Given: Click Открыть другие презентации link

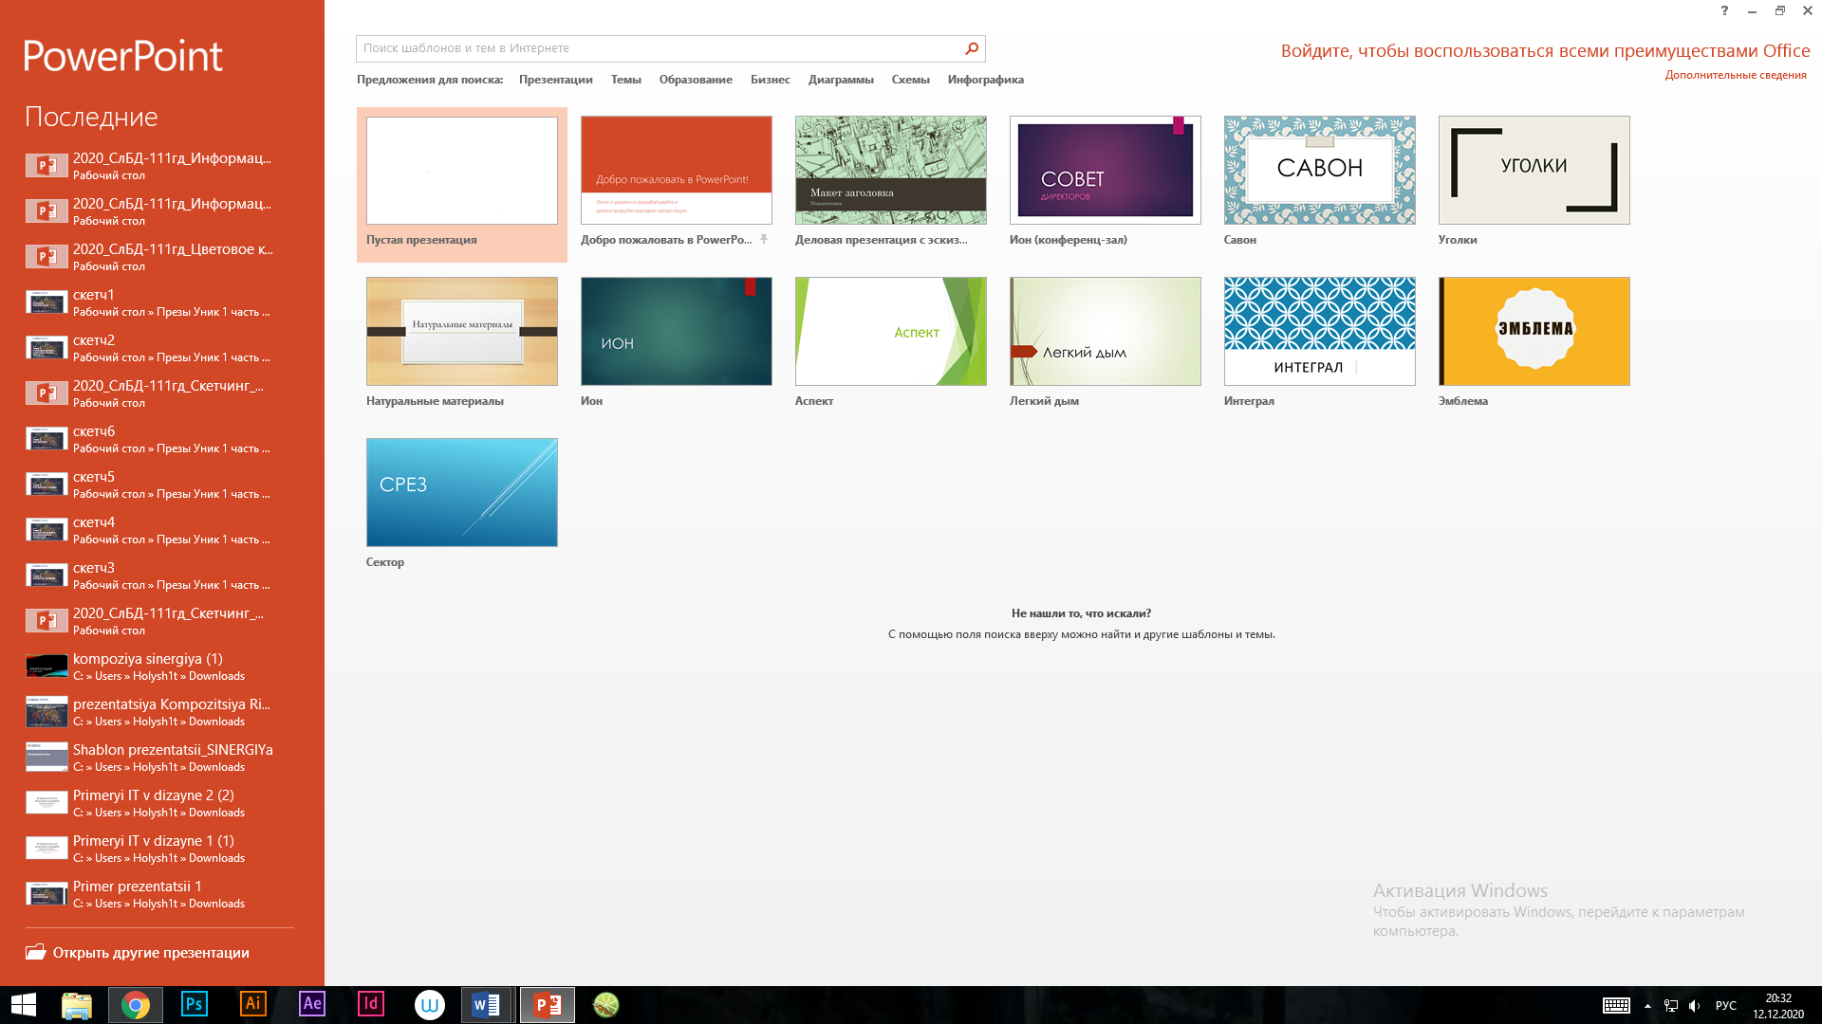Looking at the screenshot, I should 151,953.
